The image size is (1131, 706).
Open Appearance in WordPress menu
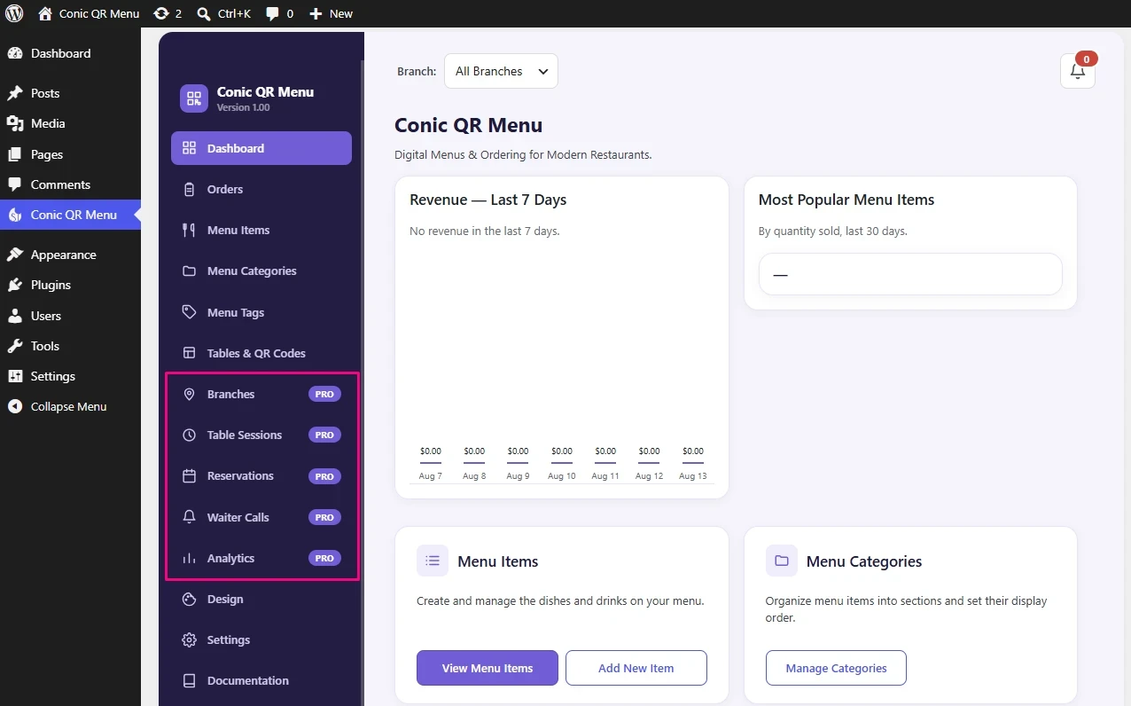71,255
